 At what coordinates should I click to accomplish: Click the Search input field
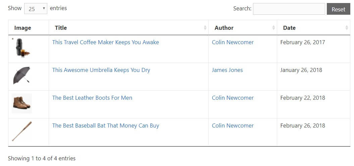tap(289, 9)
